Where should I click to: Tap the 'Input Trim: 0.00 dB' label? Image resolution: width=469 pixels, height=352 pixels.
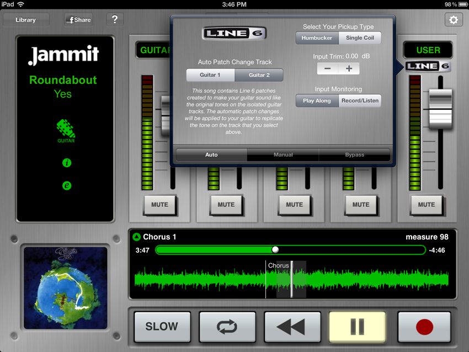[x=342, y=56]
